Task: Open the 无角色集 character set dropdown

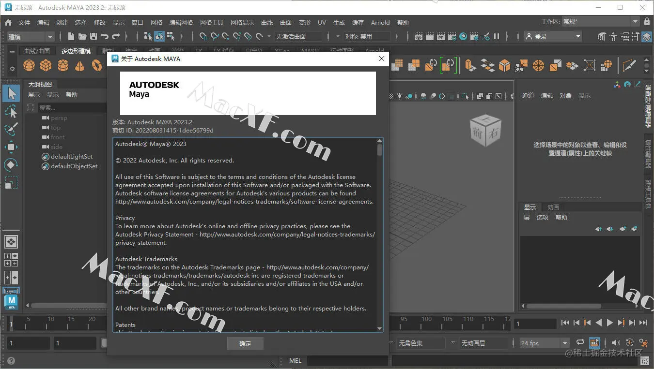Action: click(x=421, y=343)
